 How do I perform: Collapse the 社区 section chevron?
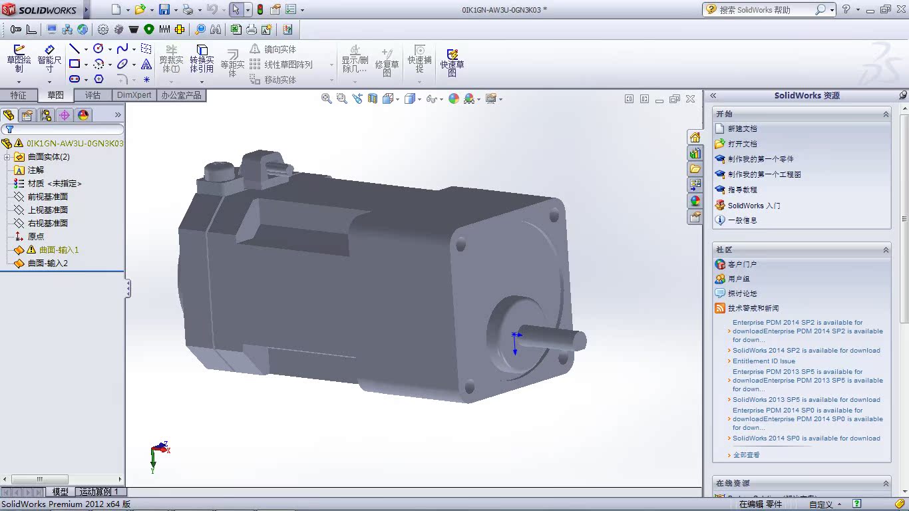886,250
